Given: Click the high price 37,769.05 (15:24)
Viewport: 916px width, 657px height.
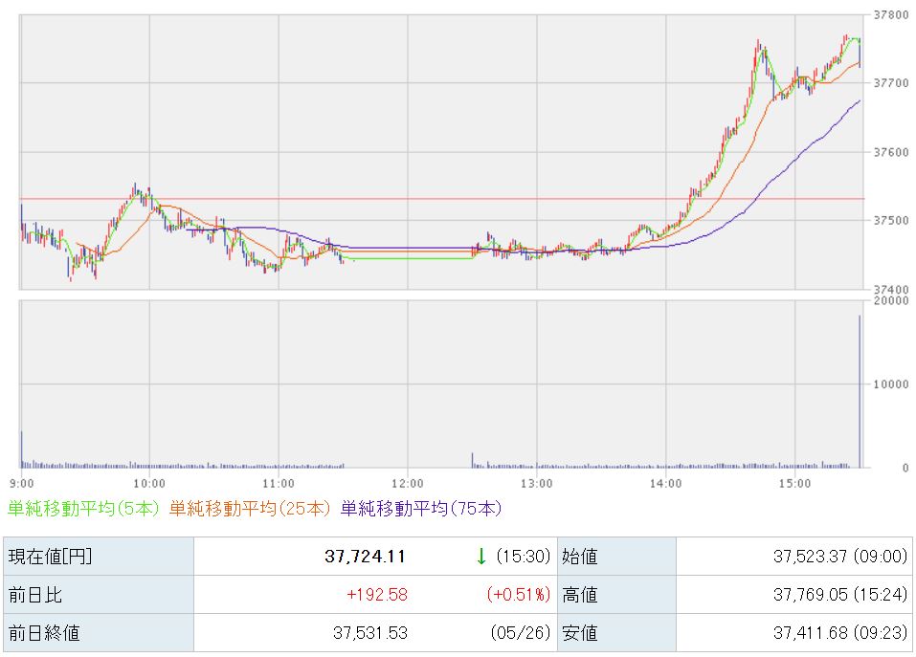Looking at the screenshot, I should (840, 595).
